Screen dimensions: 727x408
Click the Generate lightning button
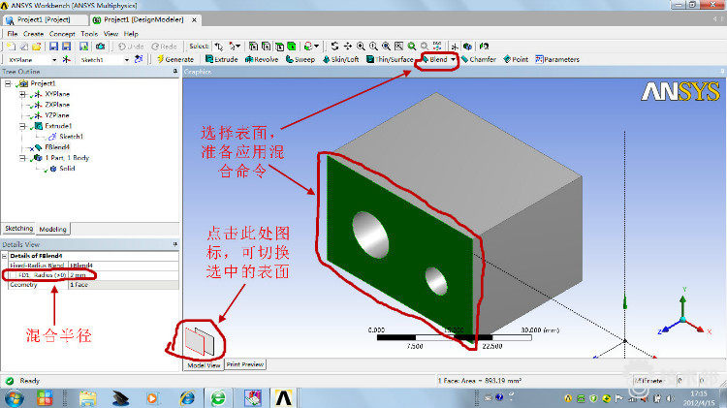[x=174, y=59]
